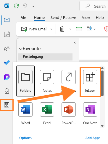The image size is (108, 144).
Task: Undo the last action
Action: click(25, 6)
